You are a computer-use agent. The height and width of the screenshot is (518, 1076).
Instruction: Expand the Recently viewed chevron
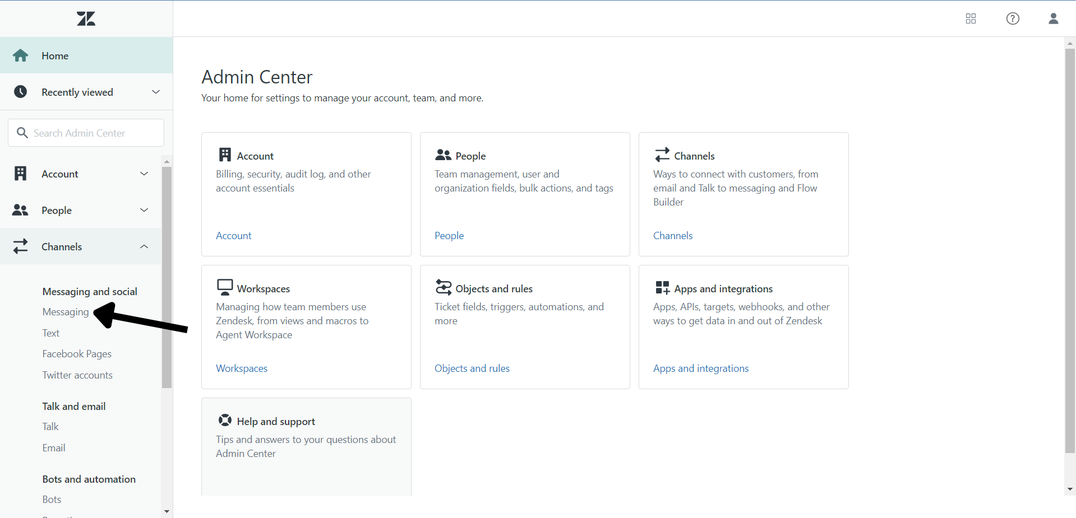point(156,92)
